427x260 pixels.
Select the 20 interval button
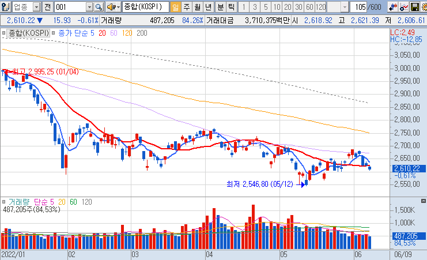coord(288,7)
